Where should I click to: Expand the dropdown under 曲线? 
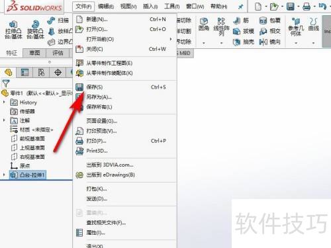[x=314, y=43]
